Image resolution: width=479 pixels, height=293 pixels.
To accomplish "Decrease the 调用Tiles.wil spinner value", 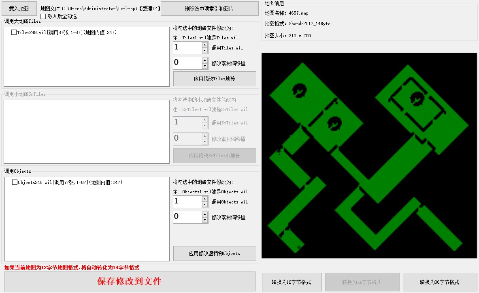I will pos(205,51).
